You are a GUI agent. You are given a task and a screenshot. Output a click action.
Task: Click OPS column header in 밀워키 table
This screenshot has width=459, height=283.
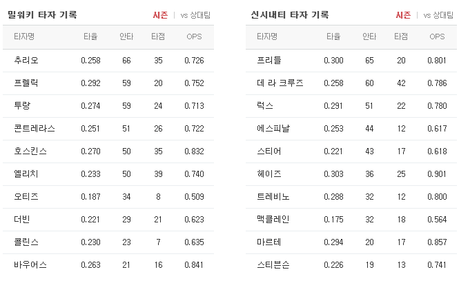(x=194, y=36)
